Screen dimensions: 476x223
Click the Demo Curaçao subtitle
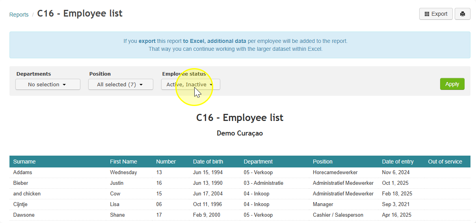(x=240, y=133)
